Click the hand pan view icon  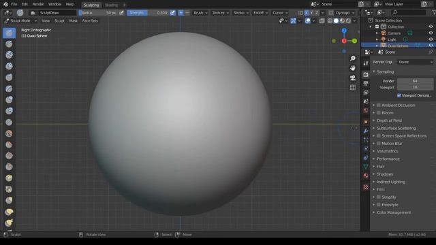click(353, 68)
